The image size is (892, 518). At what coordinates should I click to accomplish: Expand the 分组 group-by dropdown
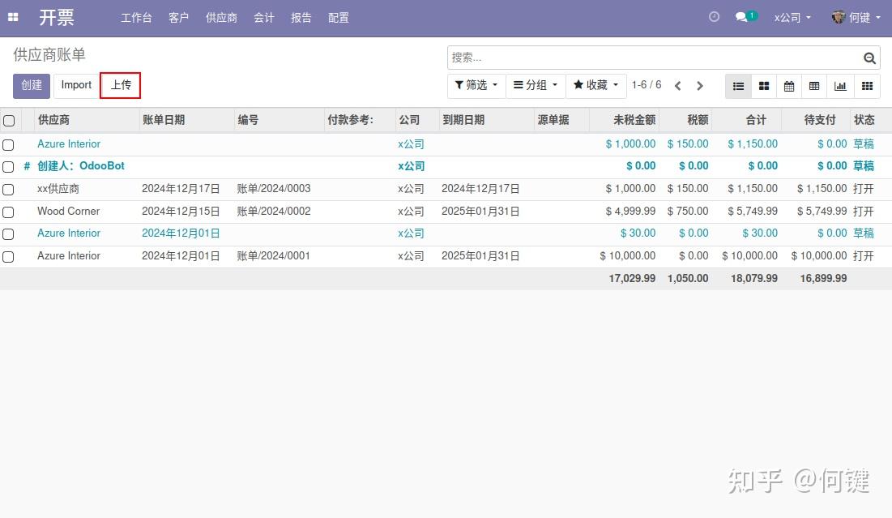point(535,85)
